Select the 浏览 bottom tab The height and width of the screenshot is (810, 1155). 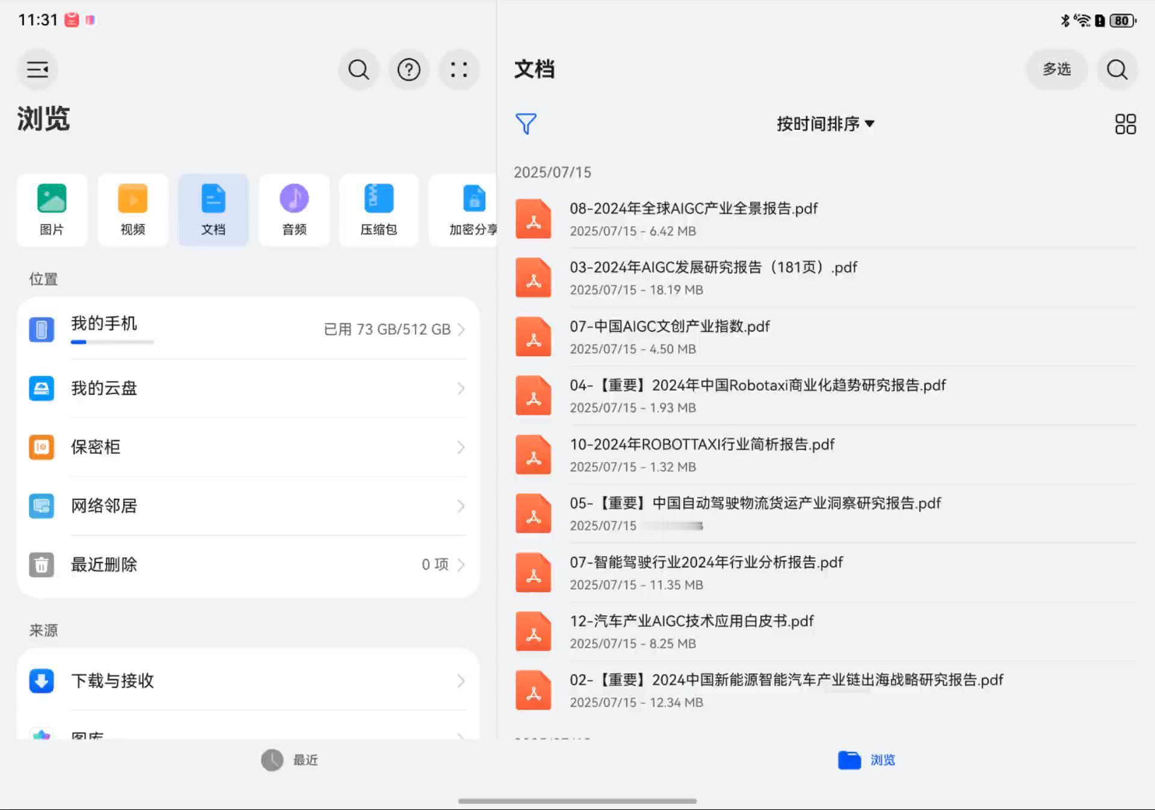866,760
